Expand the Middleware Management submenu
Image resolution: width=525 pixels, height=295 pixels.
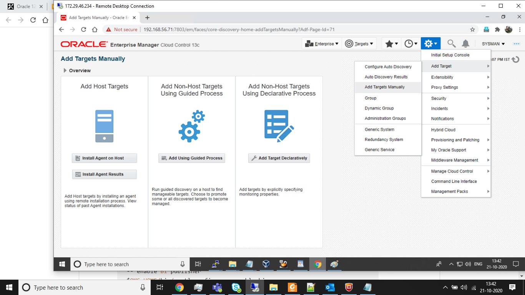pyautogui.click(x=456, y=160)
